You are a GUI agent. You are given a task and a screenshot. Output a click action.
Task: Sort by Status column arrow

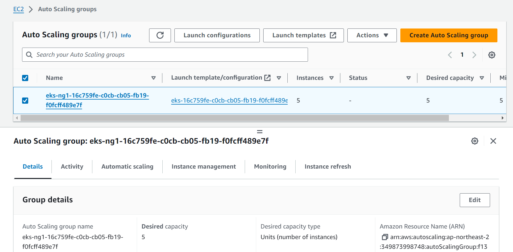point(409,78)
